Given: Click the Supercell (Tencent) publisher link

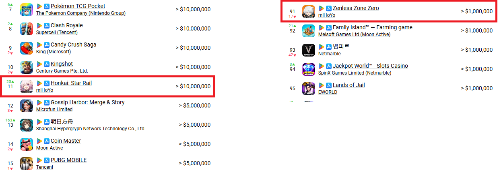Looking at the screenshot, I should coord(57,32).
